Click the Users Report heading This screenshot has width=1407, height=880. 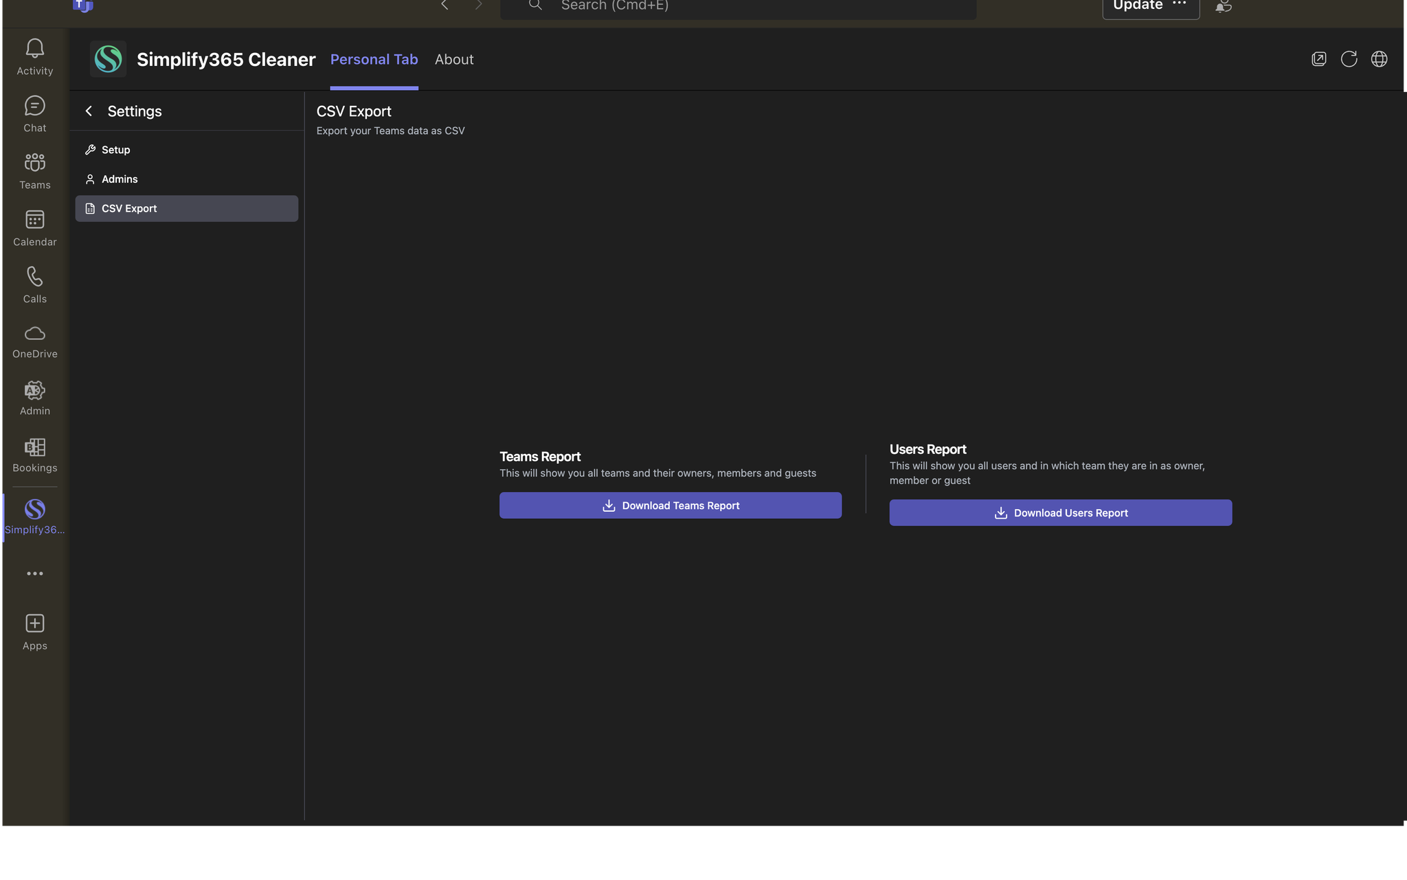point(928,449)
